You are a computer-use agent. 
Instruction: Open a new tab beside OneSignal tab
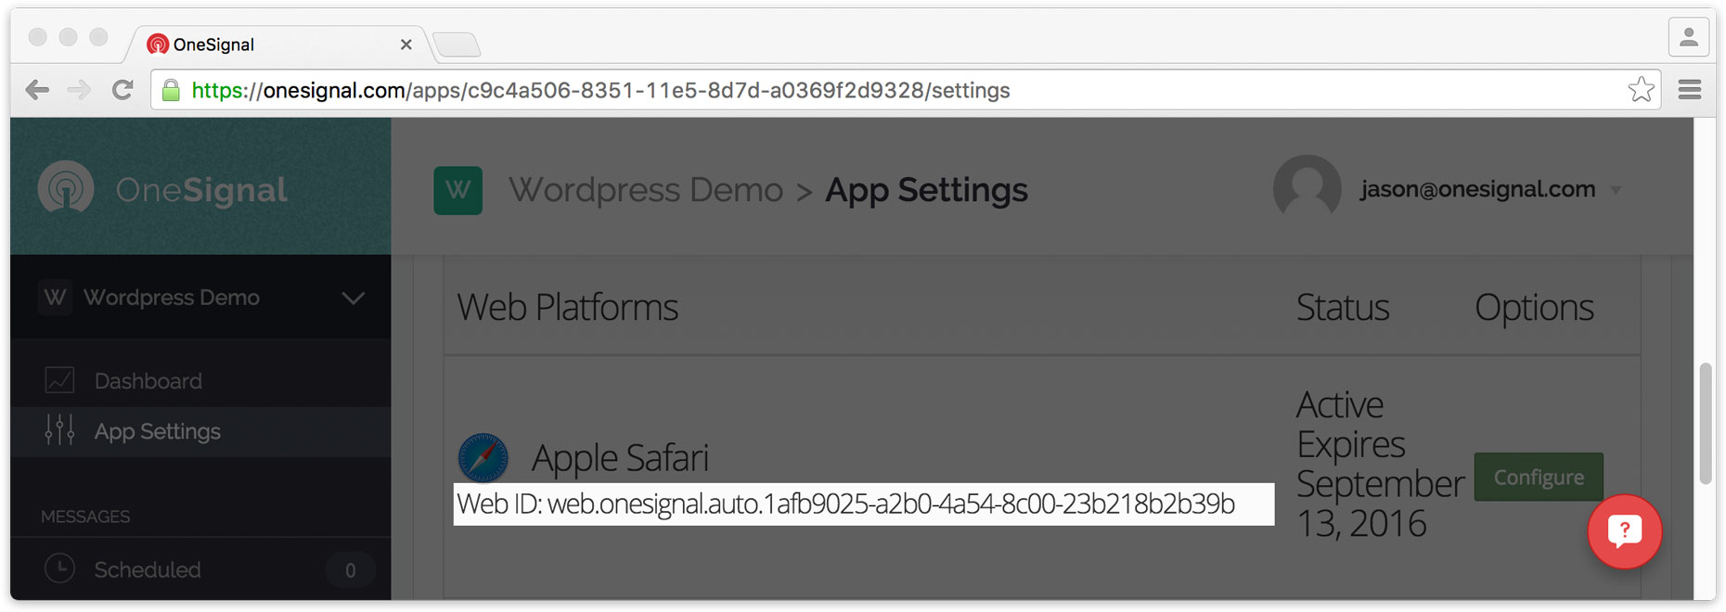coord(456,44)
